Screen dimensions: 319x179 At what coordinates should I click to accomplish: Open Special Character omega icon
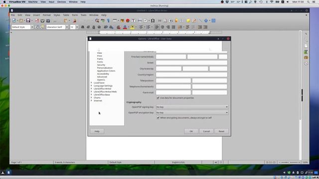tap(153, 21)
